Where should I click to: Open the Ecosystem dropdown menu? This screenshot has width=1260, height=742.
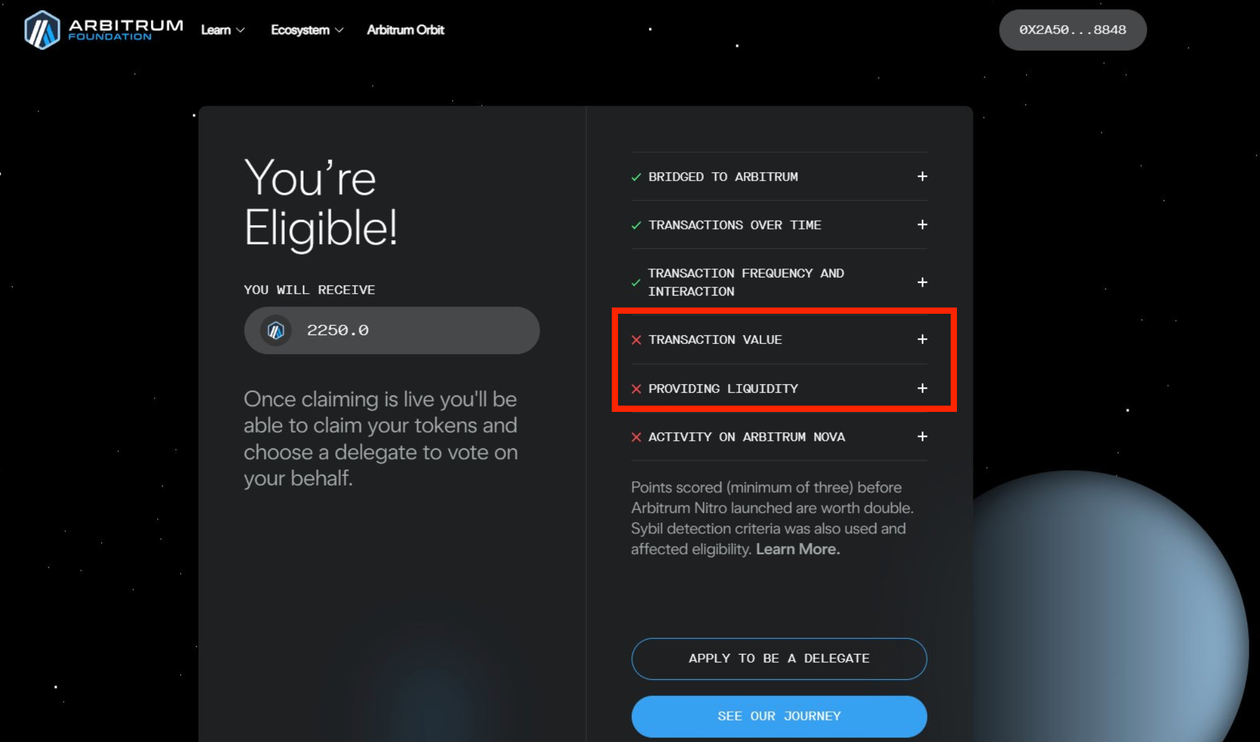pos(307,30)
